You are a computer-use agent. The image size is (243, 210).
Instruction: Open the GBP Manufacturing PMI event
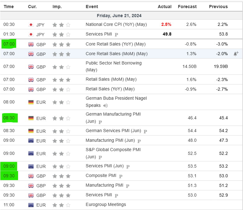(105, 185)
